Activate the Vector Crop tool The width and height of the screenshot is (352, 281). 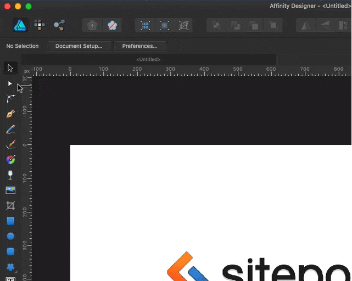point(10,206)
